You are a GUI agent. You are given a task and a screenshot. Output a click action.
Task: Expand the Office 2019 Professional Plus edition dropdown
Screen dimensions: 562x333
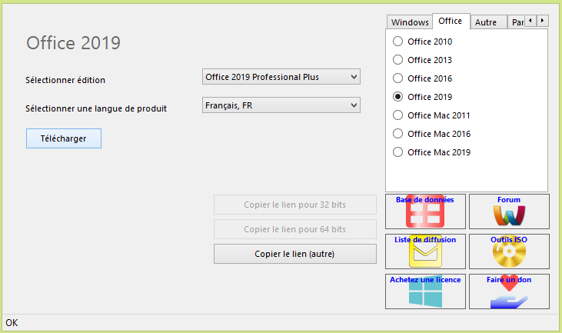[281, 77]
